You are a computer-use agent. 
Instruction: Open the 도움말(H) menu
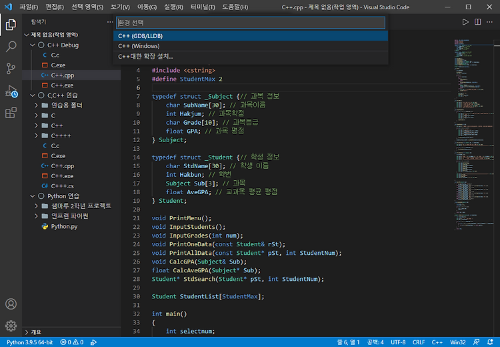(235, 7)
